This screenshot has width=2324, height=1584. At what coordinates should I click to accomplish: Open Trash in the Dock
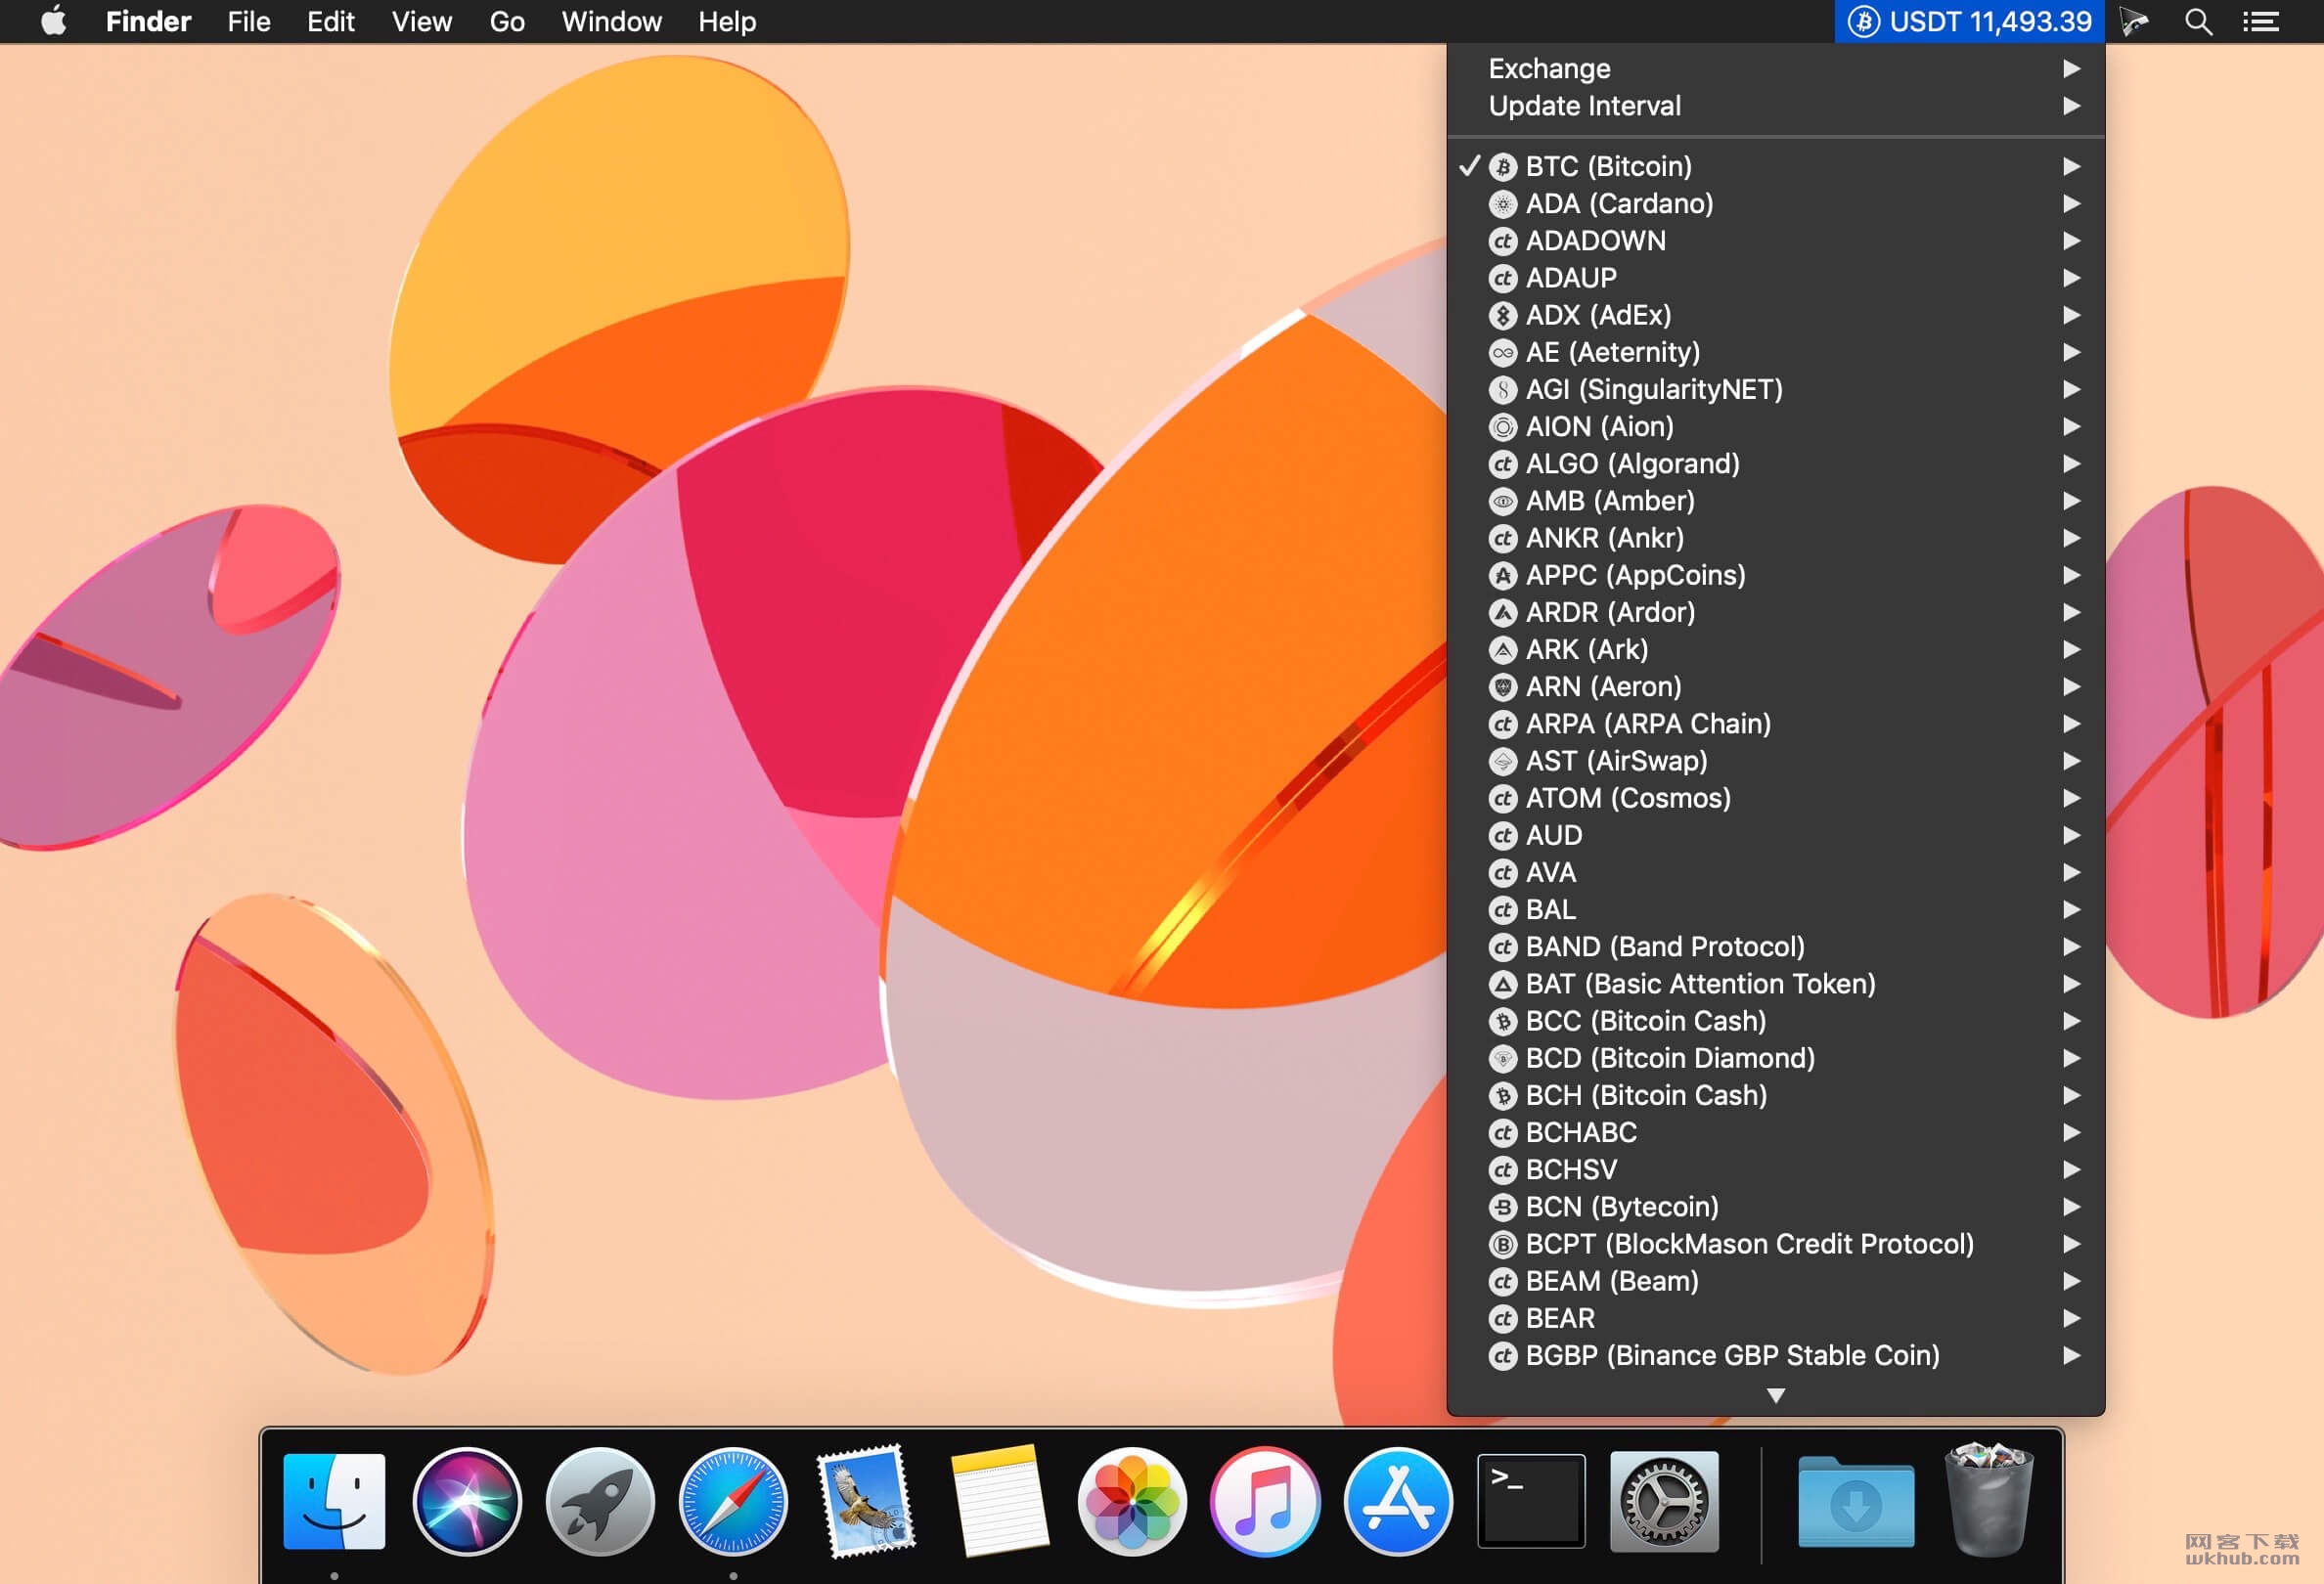coord(1989,1499)
